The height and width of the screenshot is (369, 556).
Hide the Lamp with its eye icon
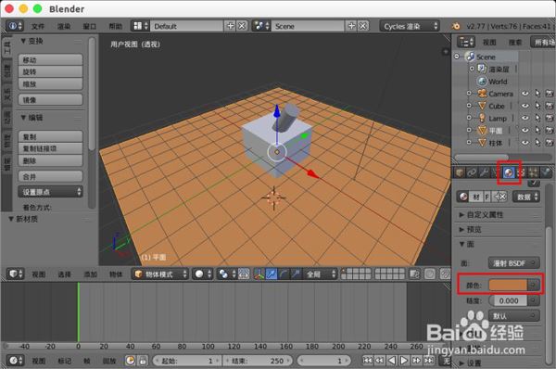pos(525,118)
